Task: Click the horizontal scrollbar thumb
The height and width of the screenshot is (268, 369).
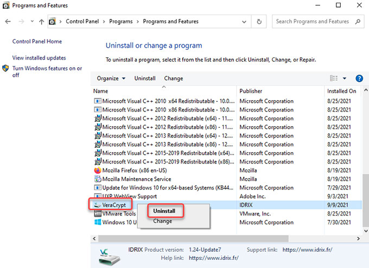Action: 193,239
